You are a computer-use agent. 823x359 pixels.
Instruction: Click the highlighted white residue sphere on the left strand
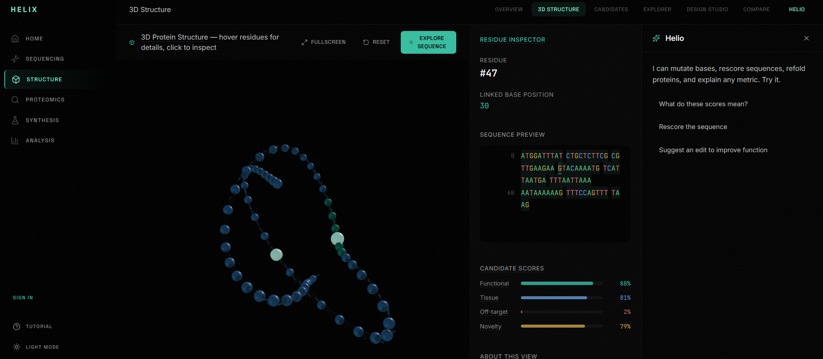(276, 255)
